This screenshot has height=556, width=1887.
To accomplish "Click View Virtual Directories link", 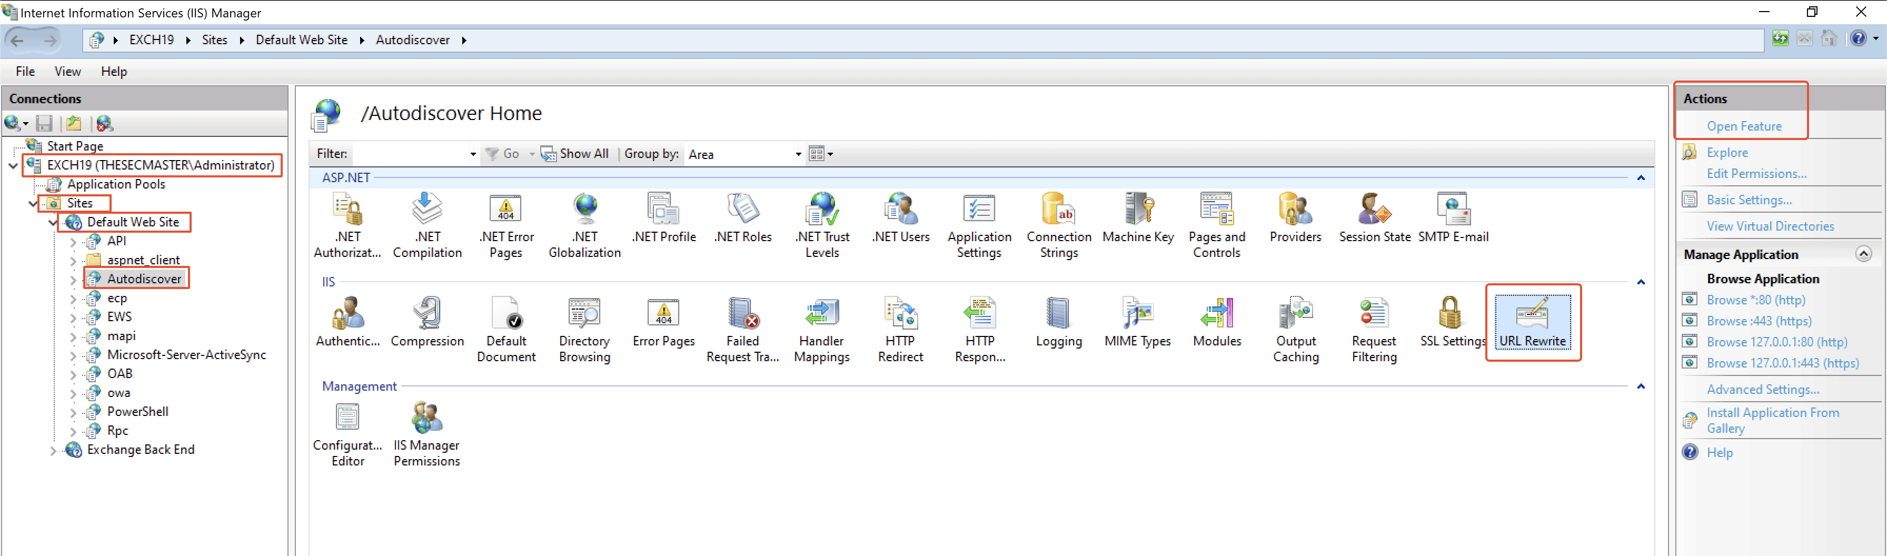I will [x=1770, y=226].
